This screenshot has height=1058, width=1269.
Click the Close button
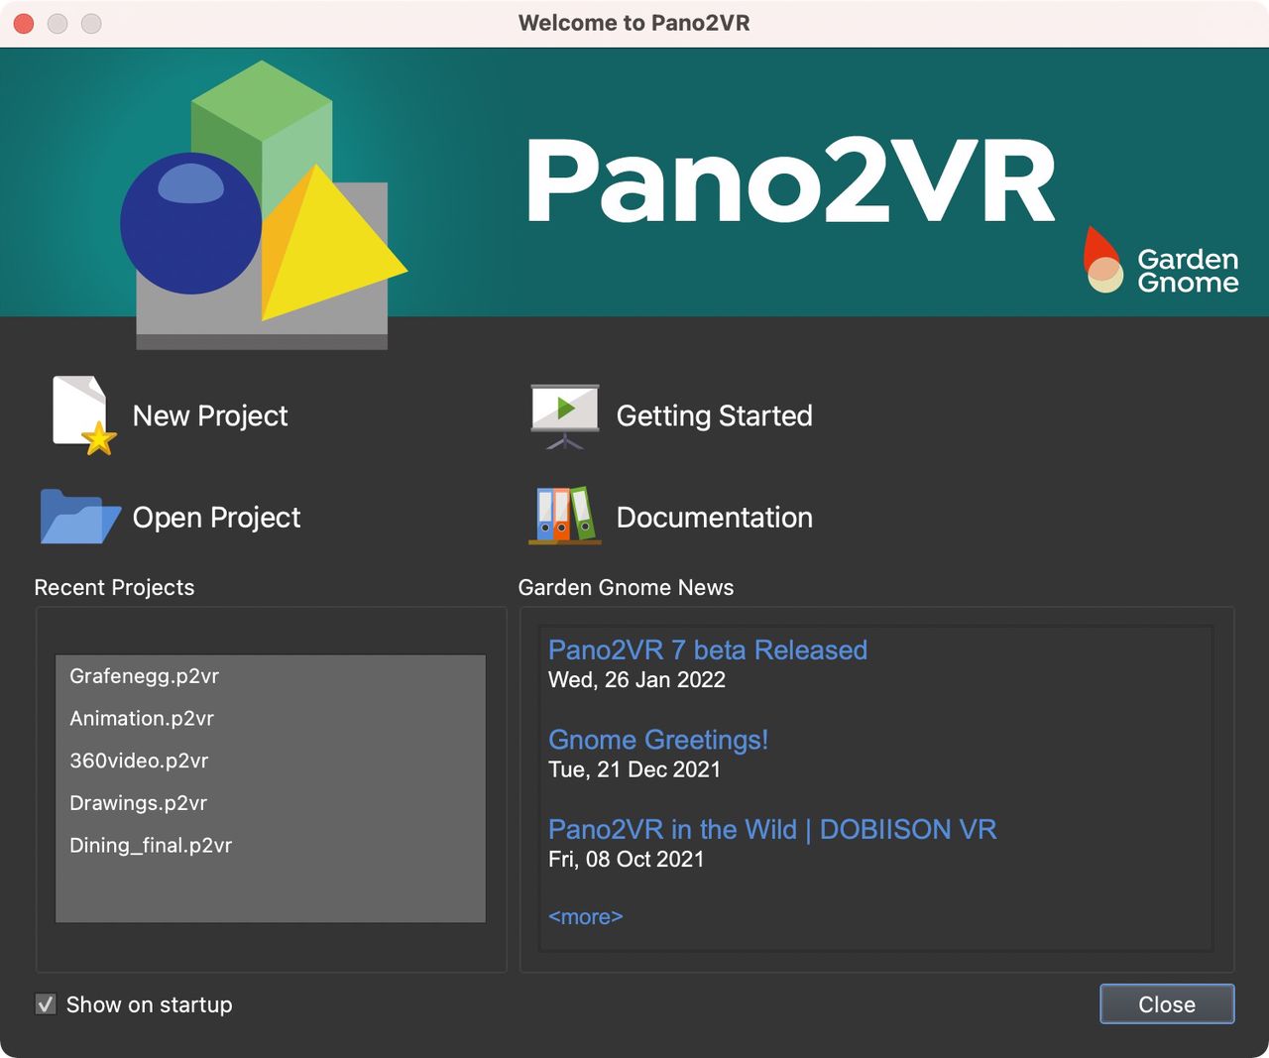[x=1166, y=1003]
